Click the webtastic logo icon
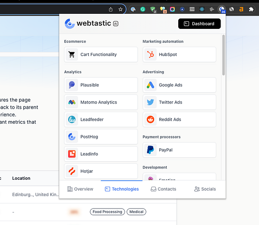259x225 pixels. pyautogui.click(x=69, y=24)
